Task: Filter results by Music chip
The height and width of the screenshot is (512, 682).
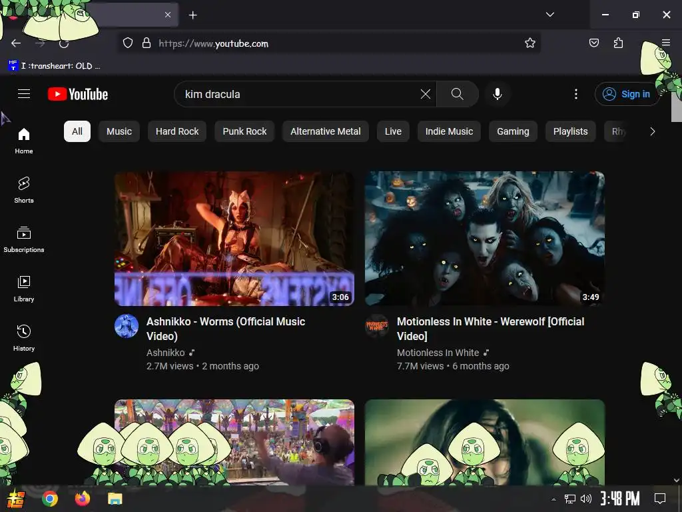Action: pyautogui.click(x=119, y=131)
